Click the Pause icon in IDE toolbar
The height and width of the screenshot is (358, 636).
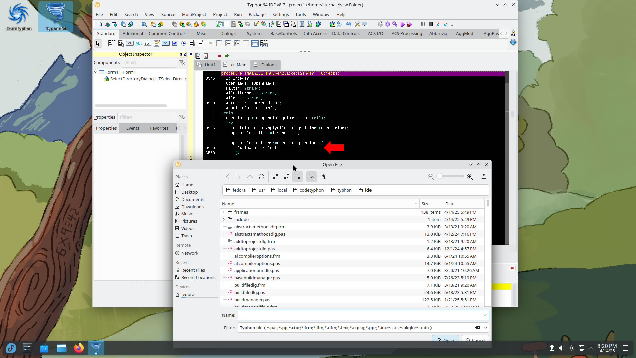pos(423,24)
